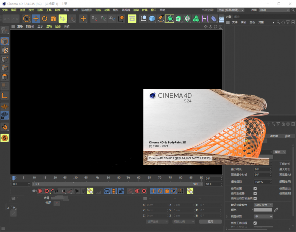Toggle the 使用生成器 checkbox
296x232 pixels.
(255, 193)
